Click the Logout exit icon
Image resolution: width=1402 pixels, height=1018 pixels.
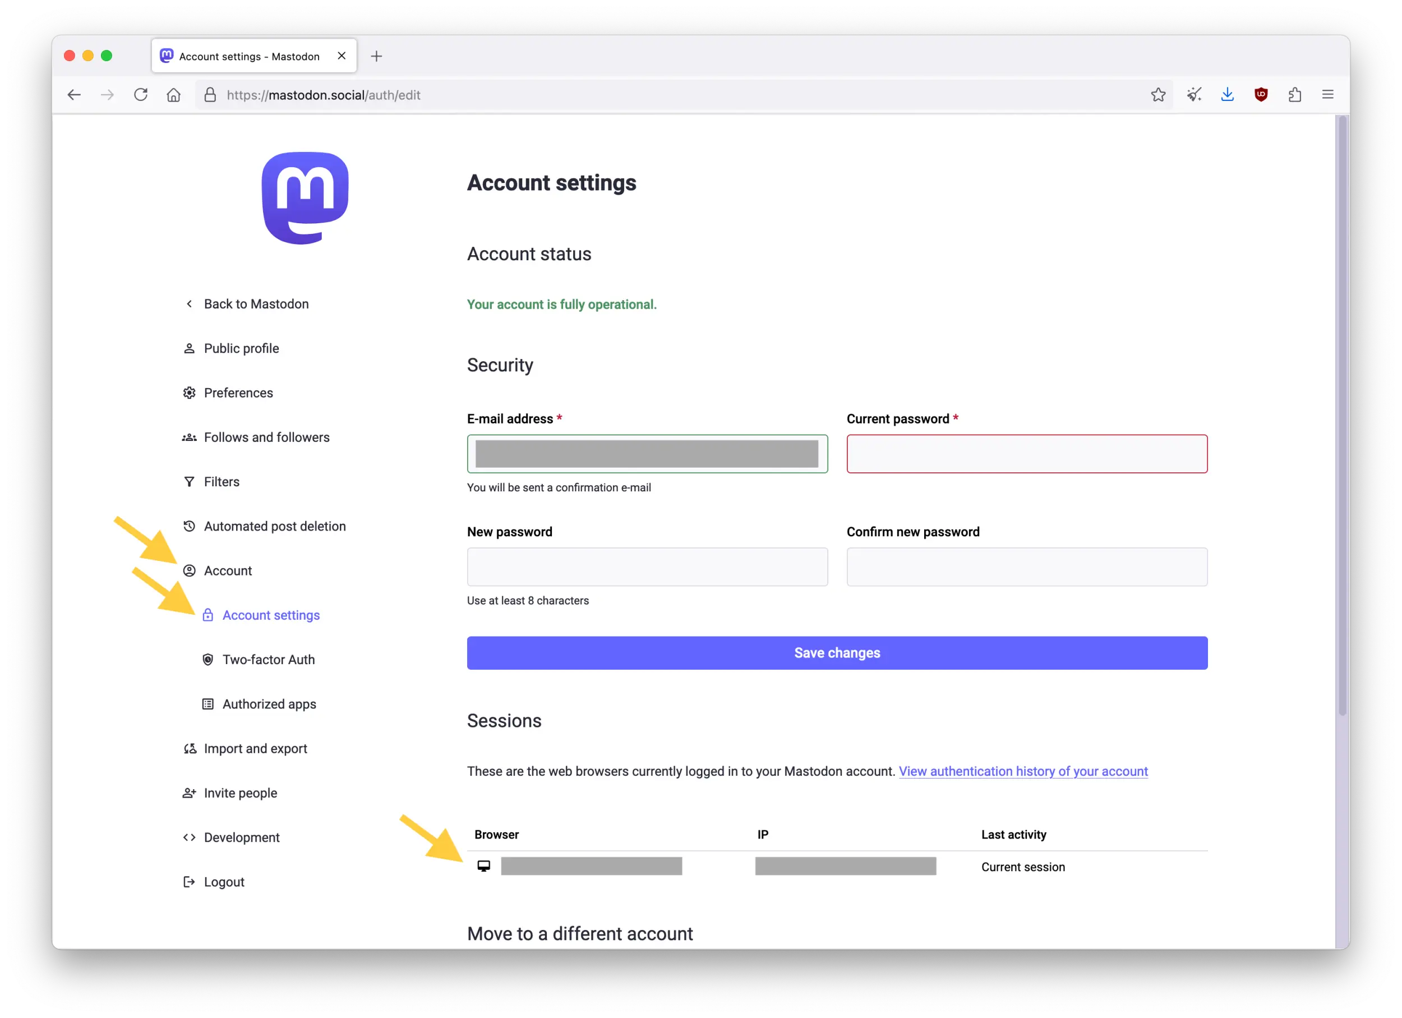click(x=189, y=881)
